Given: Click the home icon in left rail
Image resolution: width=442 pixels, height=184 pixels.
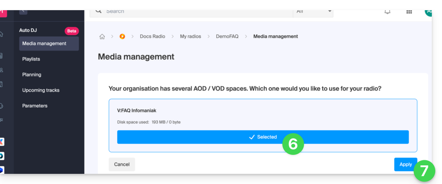Looking at the screenshot, I should tap(2, 34).
